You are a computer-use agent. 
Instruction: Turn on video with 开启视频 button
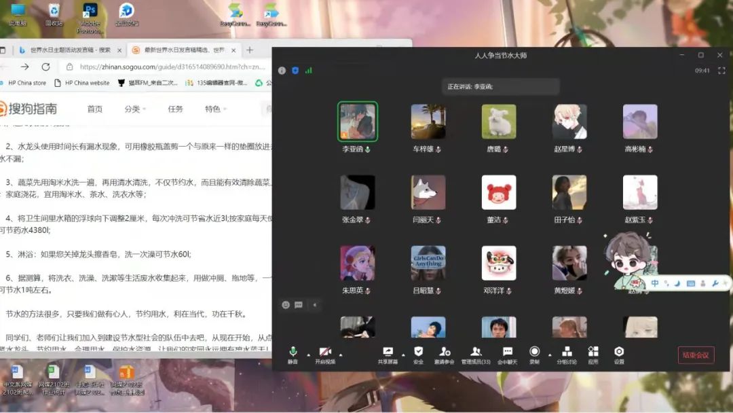point(325,355)
